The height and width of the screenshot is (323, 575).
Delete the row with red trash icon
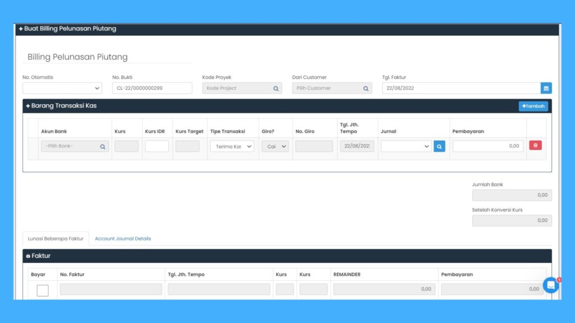coord(535,145)
